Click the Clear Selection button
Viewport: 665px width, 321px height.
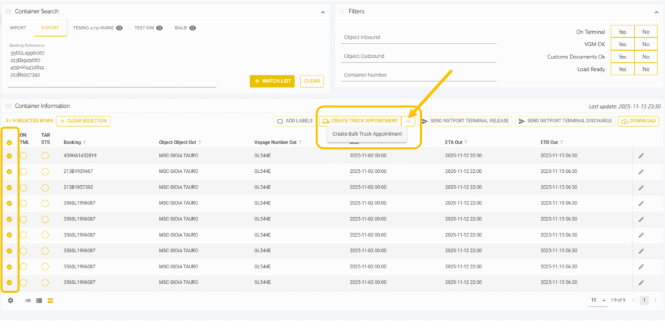[x=83, y=121]
